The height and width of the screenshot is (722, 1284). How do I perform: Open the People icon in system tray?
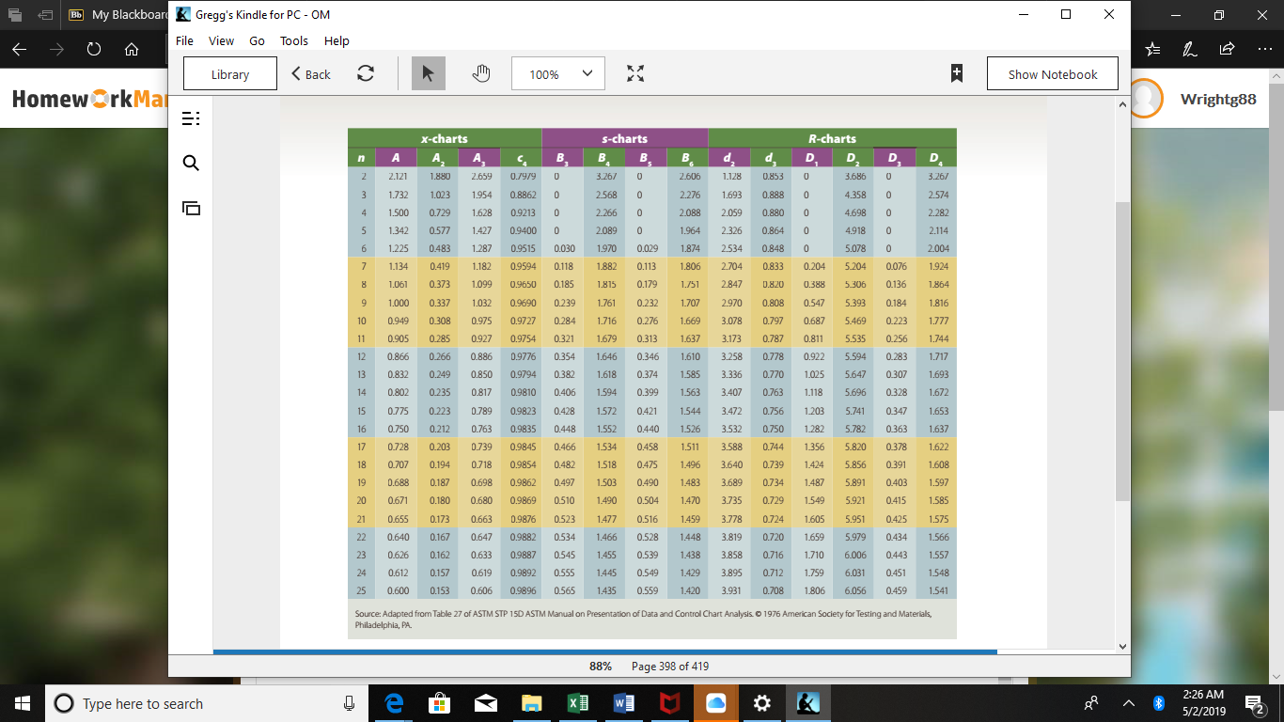click(1091, 703)
